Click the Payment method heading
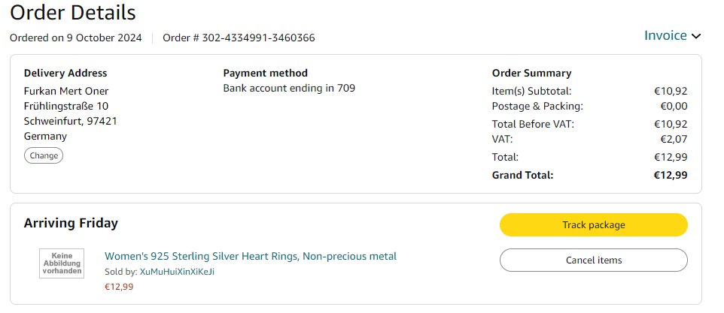The width and height of the screenshot is (724, 313). click(x=266, y=73)
